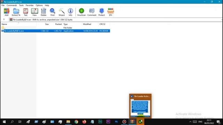Click the Re-Loader Activator preview thumbnail
Screen dimensions: 223x125
pos(140,108)
